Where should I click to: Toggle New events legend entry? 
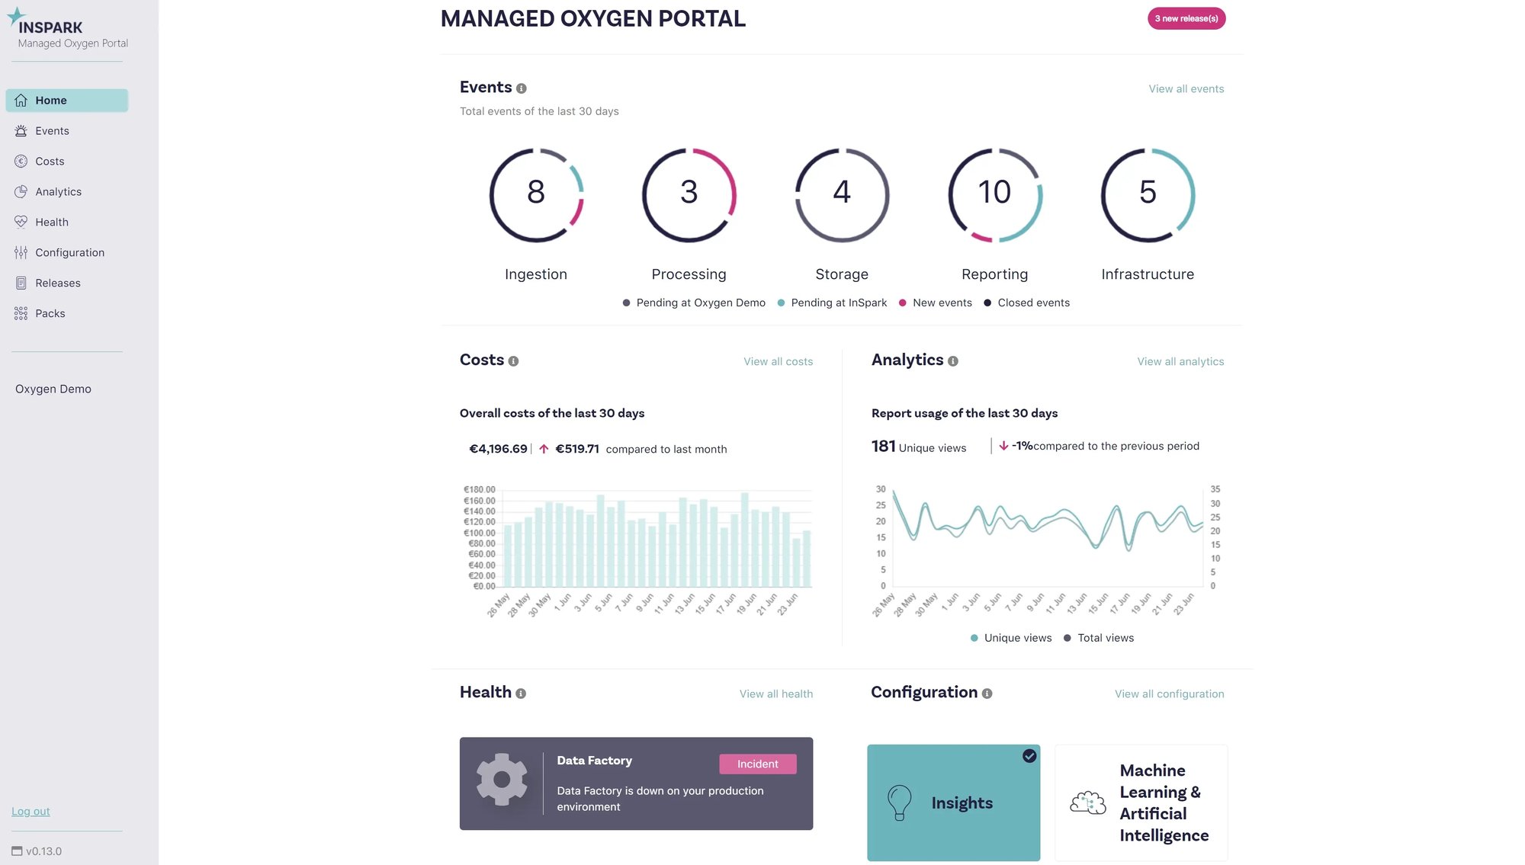(936, 303)
